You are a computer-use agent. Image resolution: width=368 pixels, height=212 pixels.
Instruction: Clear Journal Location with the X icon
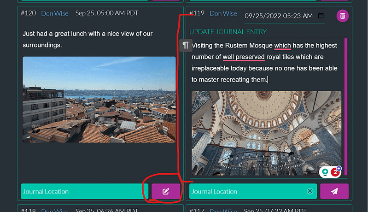point(310,191)
